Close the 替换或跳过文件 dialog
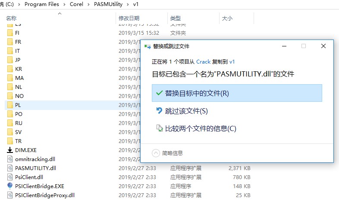 (323, 46)
